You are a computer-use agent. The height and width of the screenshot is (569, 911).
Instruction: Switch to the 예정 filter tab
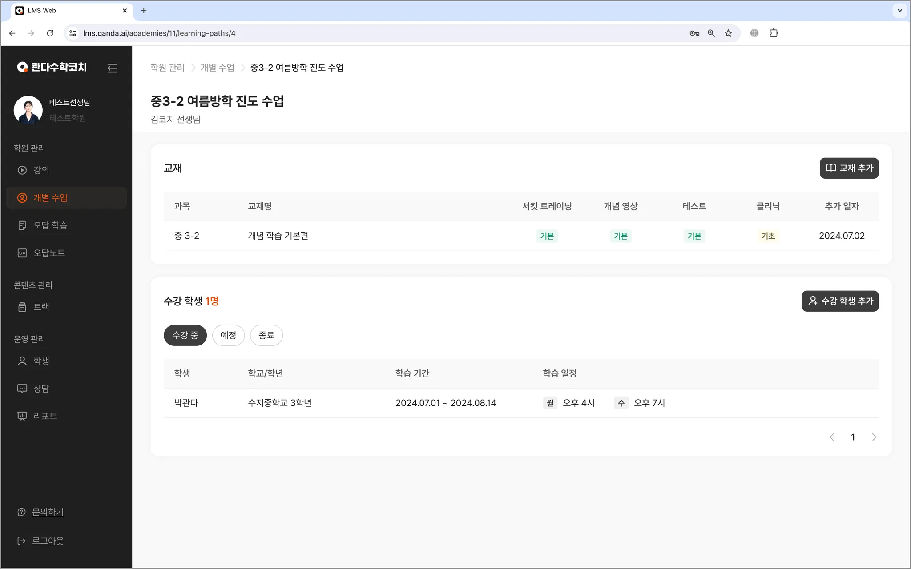pos(228,335)
